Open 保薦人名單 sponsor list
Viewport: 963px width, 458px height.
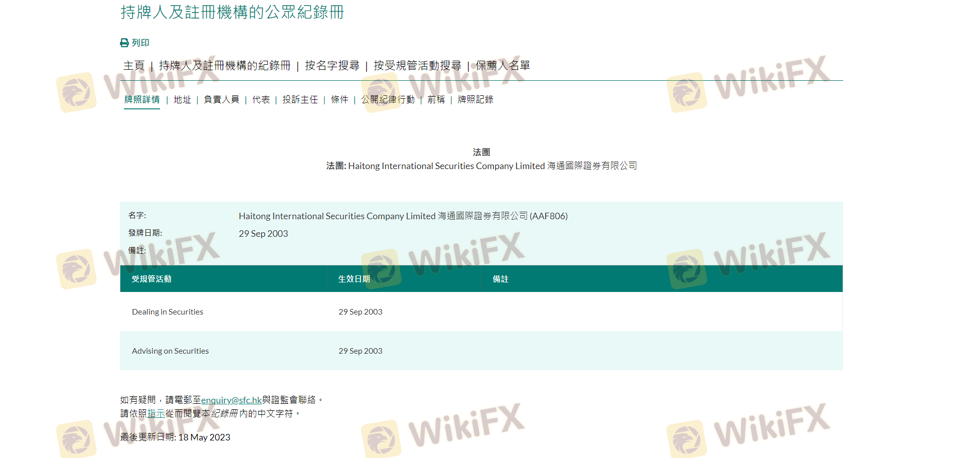pos(503,66)
